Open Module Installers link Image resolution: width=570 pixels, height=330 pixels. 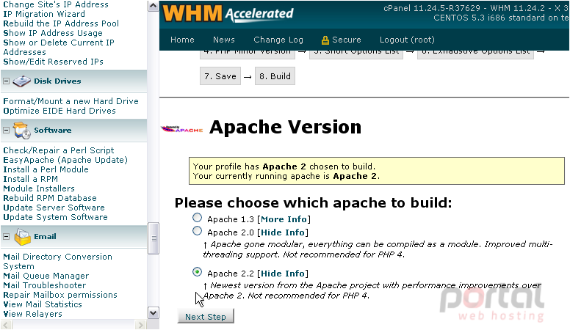click(x=39, y=188)
